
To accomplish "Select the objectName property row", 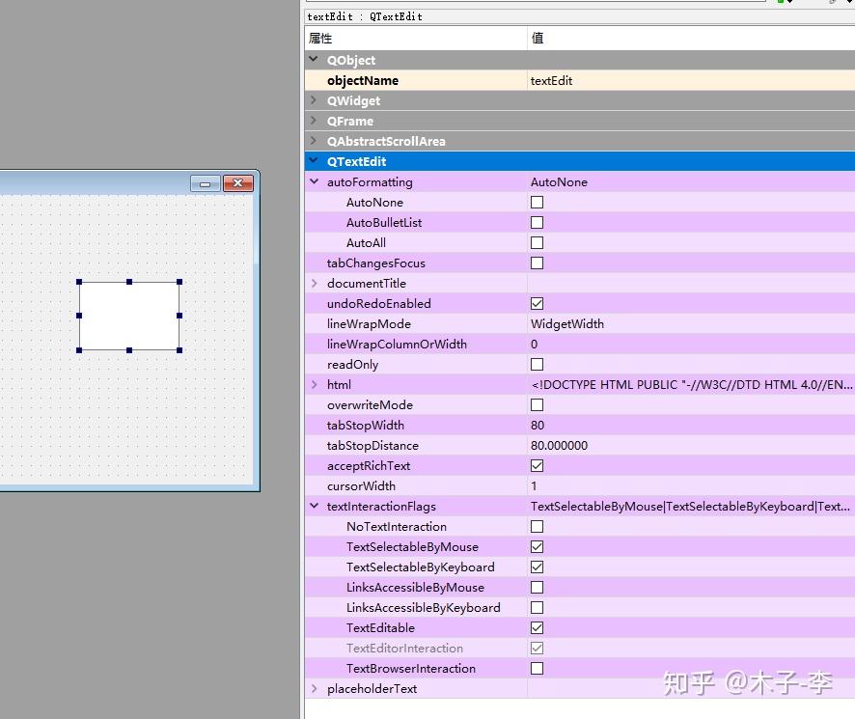I will (580, 81).
